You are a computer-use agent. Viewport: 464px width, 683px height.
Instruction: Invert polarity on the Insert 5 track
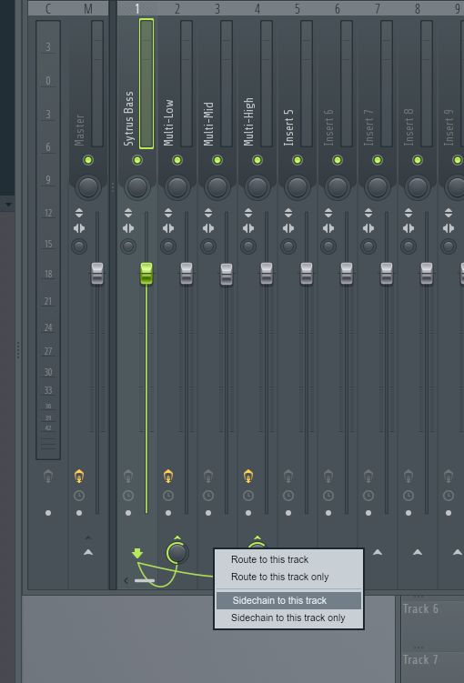[288, 213]
